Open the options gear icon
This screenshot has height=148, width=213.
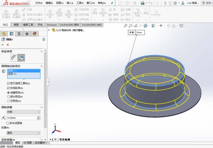click(175, 3)
